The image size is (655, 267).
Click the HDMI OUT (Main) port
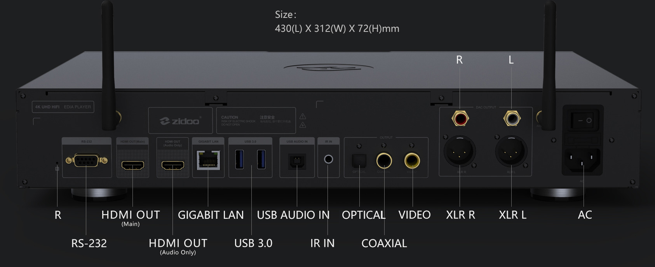click(133, 165)
